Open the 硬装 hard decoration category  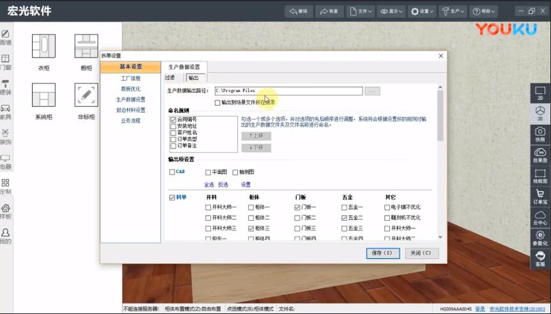click(x=5, y=87)
